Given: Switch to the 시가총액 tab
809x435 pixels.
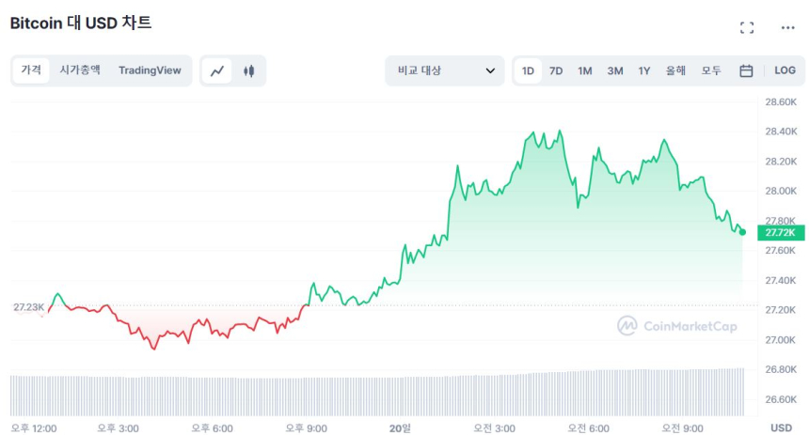Looking at the screenshot, I should (x=80, y=70).
